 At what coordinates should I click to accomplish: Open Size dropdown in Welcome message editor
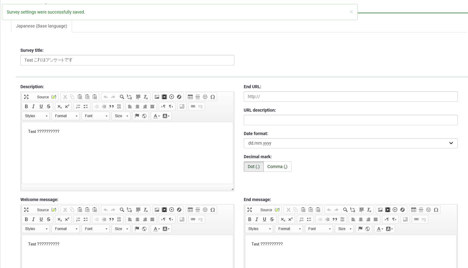click(x=121, y=229)
